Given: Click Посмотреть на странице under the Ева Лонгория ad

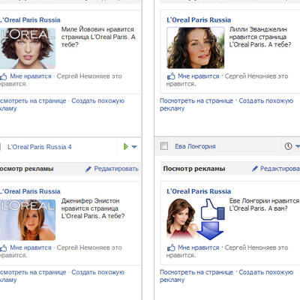Looking at the screenshot, I should [196, 272].
